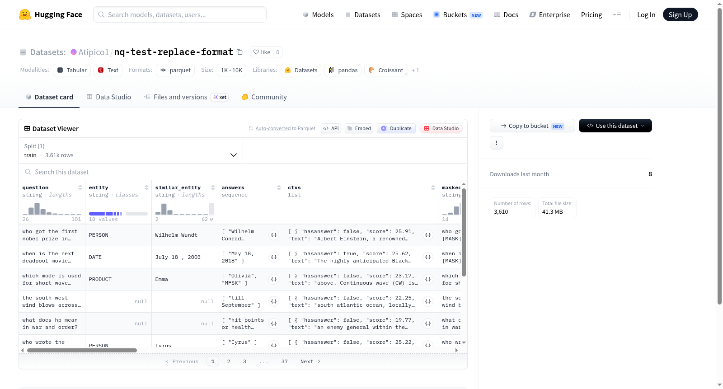Select the parquet format tag

(175, 70)
